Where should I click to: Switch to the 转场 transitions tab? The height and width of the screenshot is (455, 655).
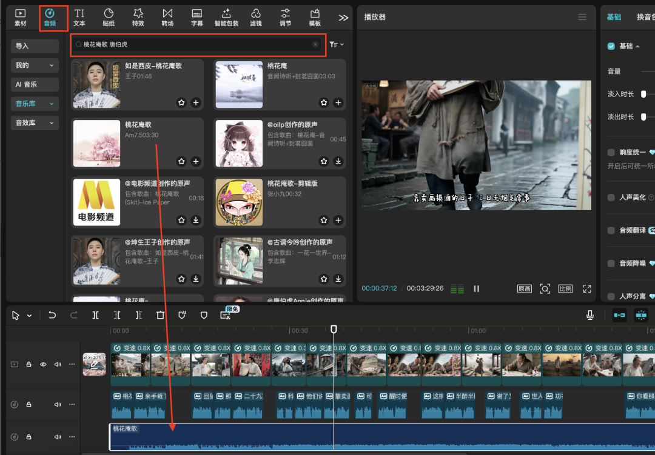(x=167, y=17)
